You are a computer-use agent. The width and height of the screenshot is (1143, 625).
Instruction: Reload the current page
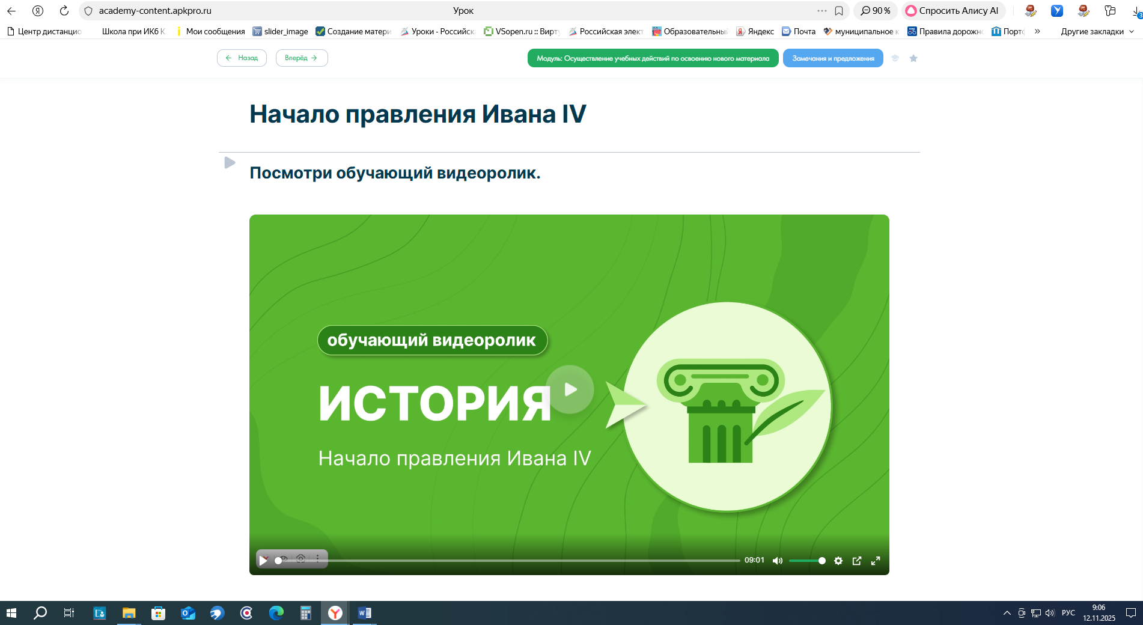64,11
